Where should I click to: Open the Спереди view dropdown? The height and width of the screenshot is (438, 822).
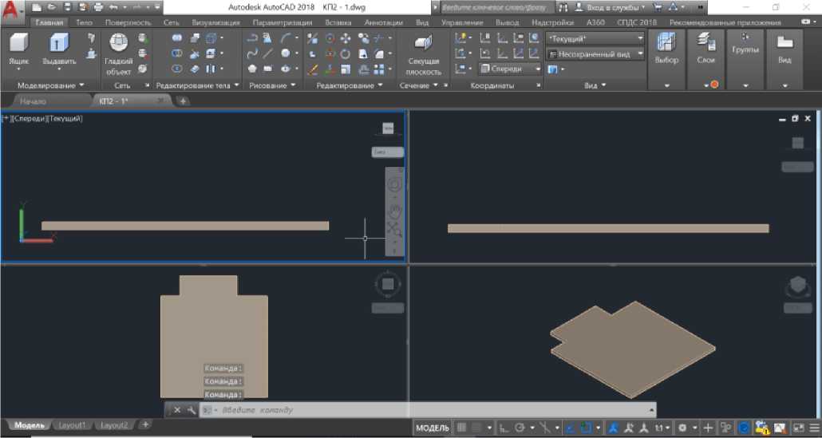pos(510,69)
